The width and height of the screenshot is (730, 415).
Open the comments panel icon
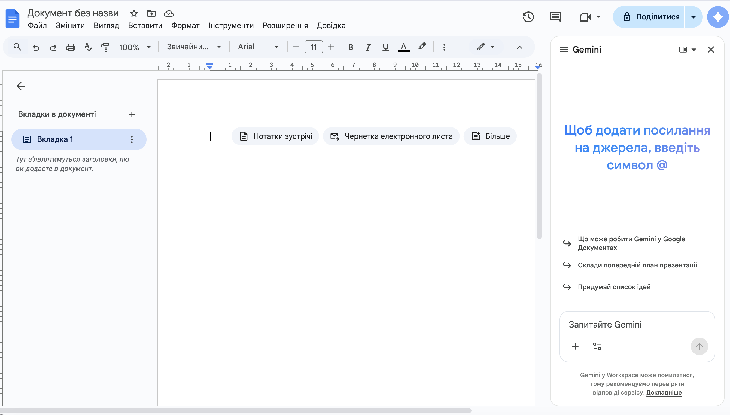click(555, 17)
